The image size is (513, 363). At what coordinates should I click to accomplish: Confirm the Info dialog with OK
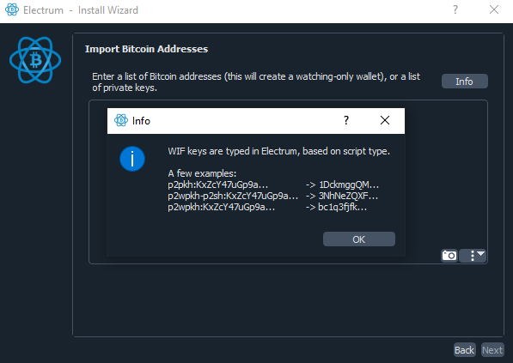[x=359, y=239]
